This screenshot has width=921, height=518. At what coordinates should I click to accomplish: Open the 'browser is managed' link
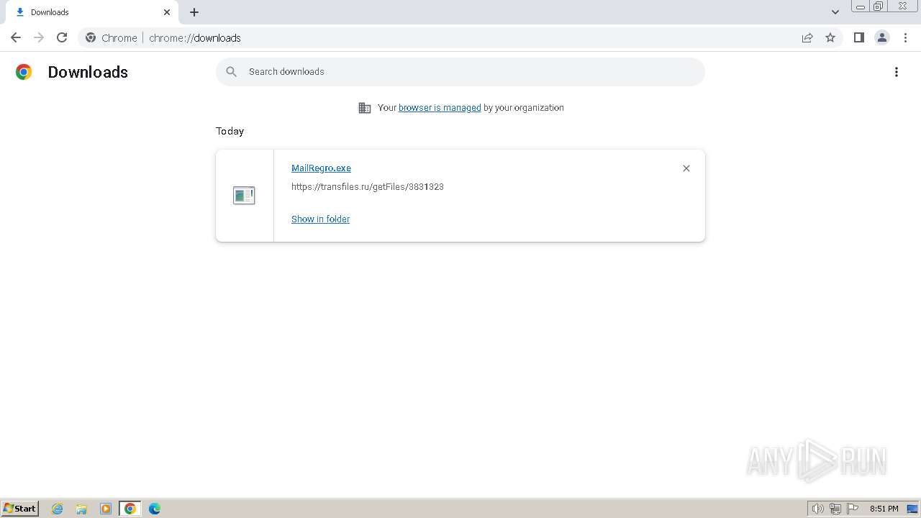[x=440, y=108]
